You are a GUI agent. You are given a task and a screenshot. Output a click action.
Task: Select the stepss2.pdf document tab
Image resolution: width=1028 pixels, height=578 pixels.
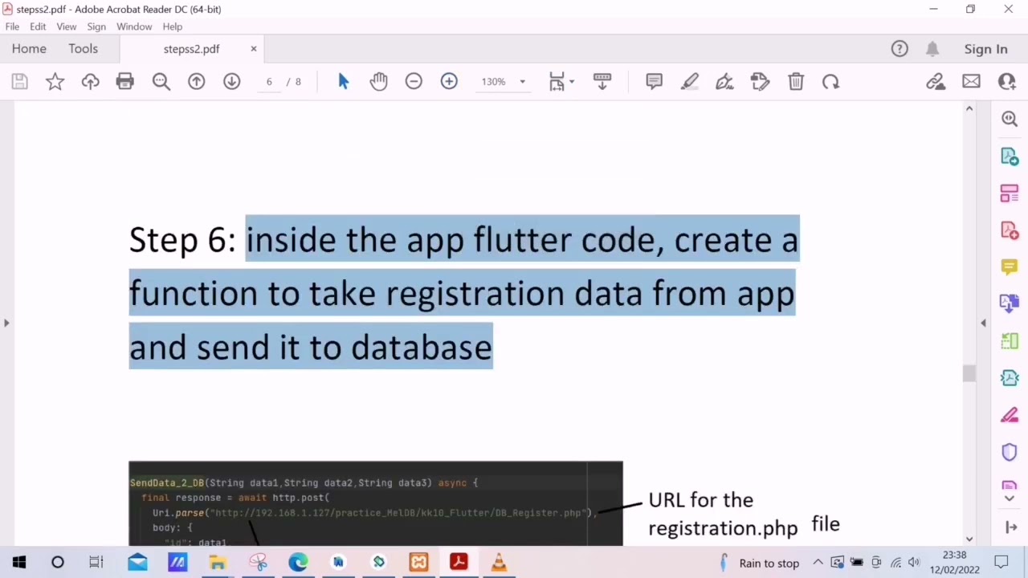pos(191,49)
